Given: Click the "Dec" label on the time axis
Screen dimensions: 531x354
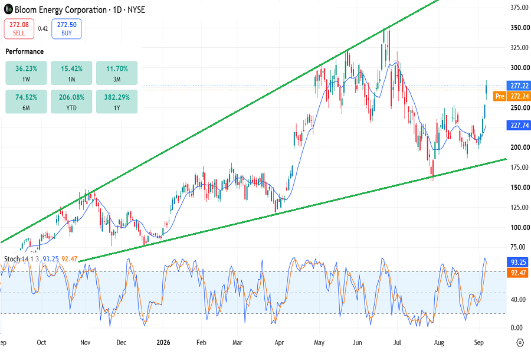Looking at the screenshot, I should 121,342.
